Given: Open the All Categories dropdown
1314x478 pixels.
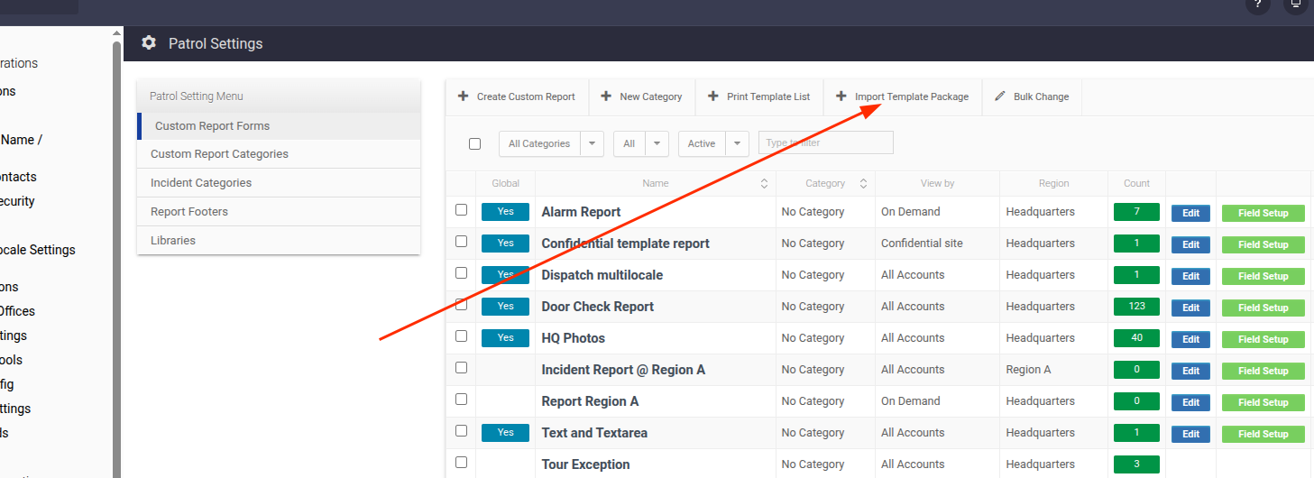Looking at the screenshot, I should (551, 143).
